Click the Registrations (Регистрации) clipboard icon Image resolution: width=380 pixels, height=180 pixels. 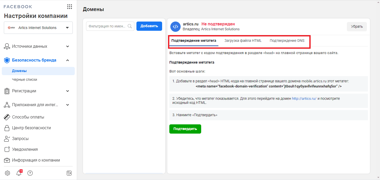coord(7,91)
